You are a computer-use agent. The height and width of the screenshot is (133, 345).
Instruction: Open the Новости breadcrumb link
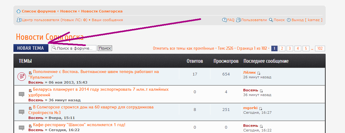68,11
